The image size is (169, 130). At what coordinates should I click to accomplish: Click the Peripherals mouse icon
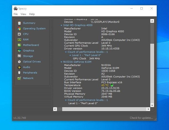19,73
